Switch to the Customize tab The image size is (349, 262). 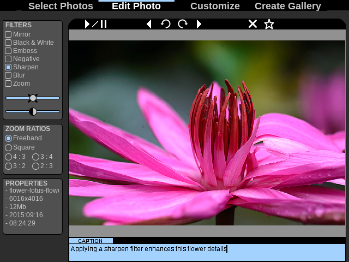pyautogui.click(x=215, y=6)
